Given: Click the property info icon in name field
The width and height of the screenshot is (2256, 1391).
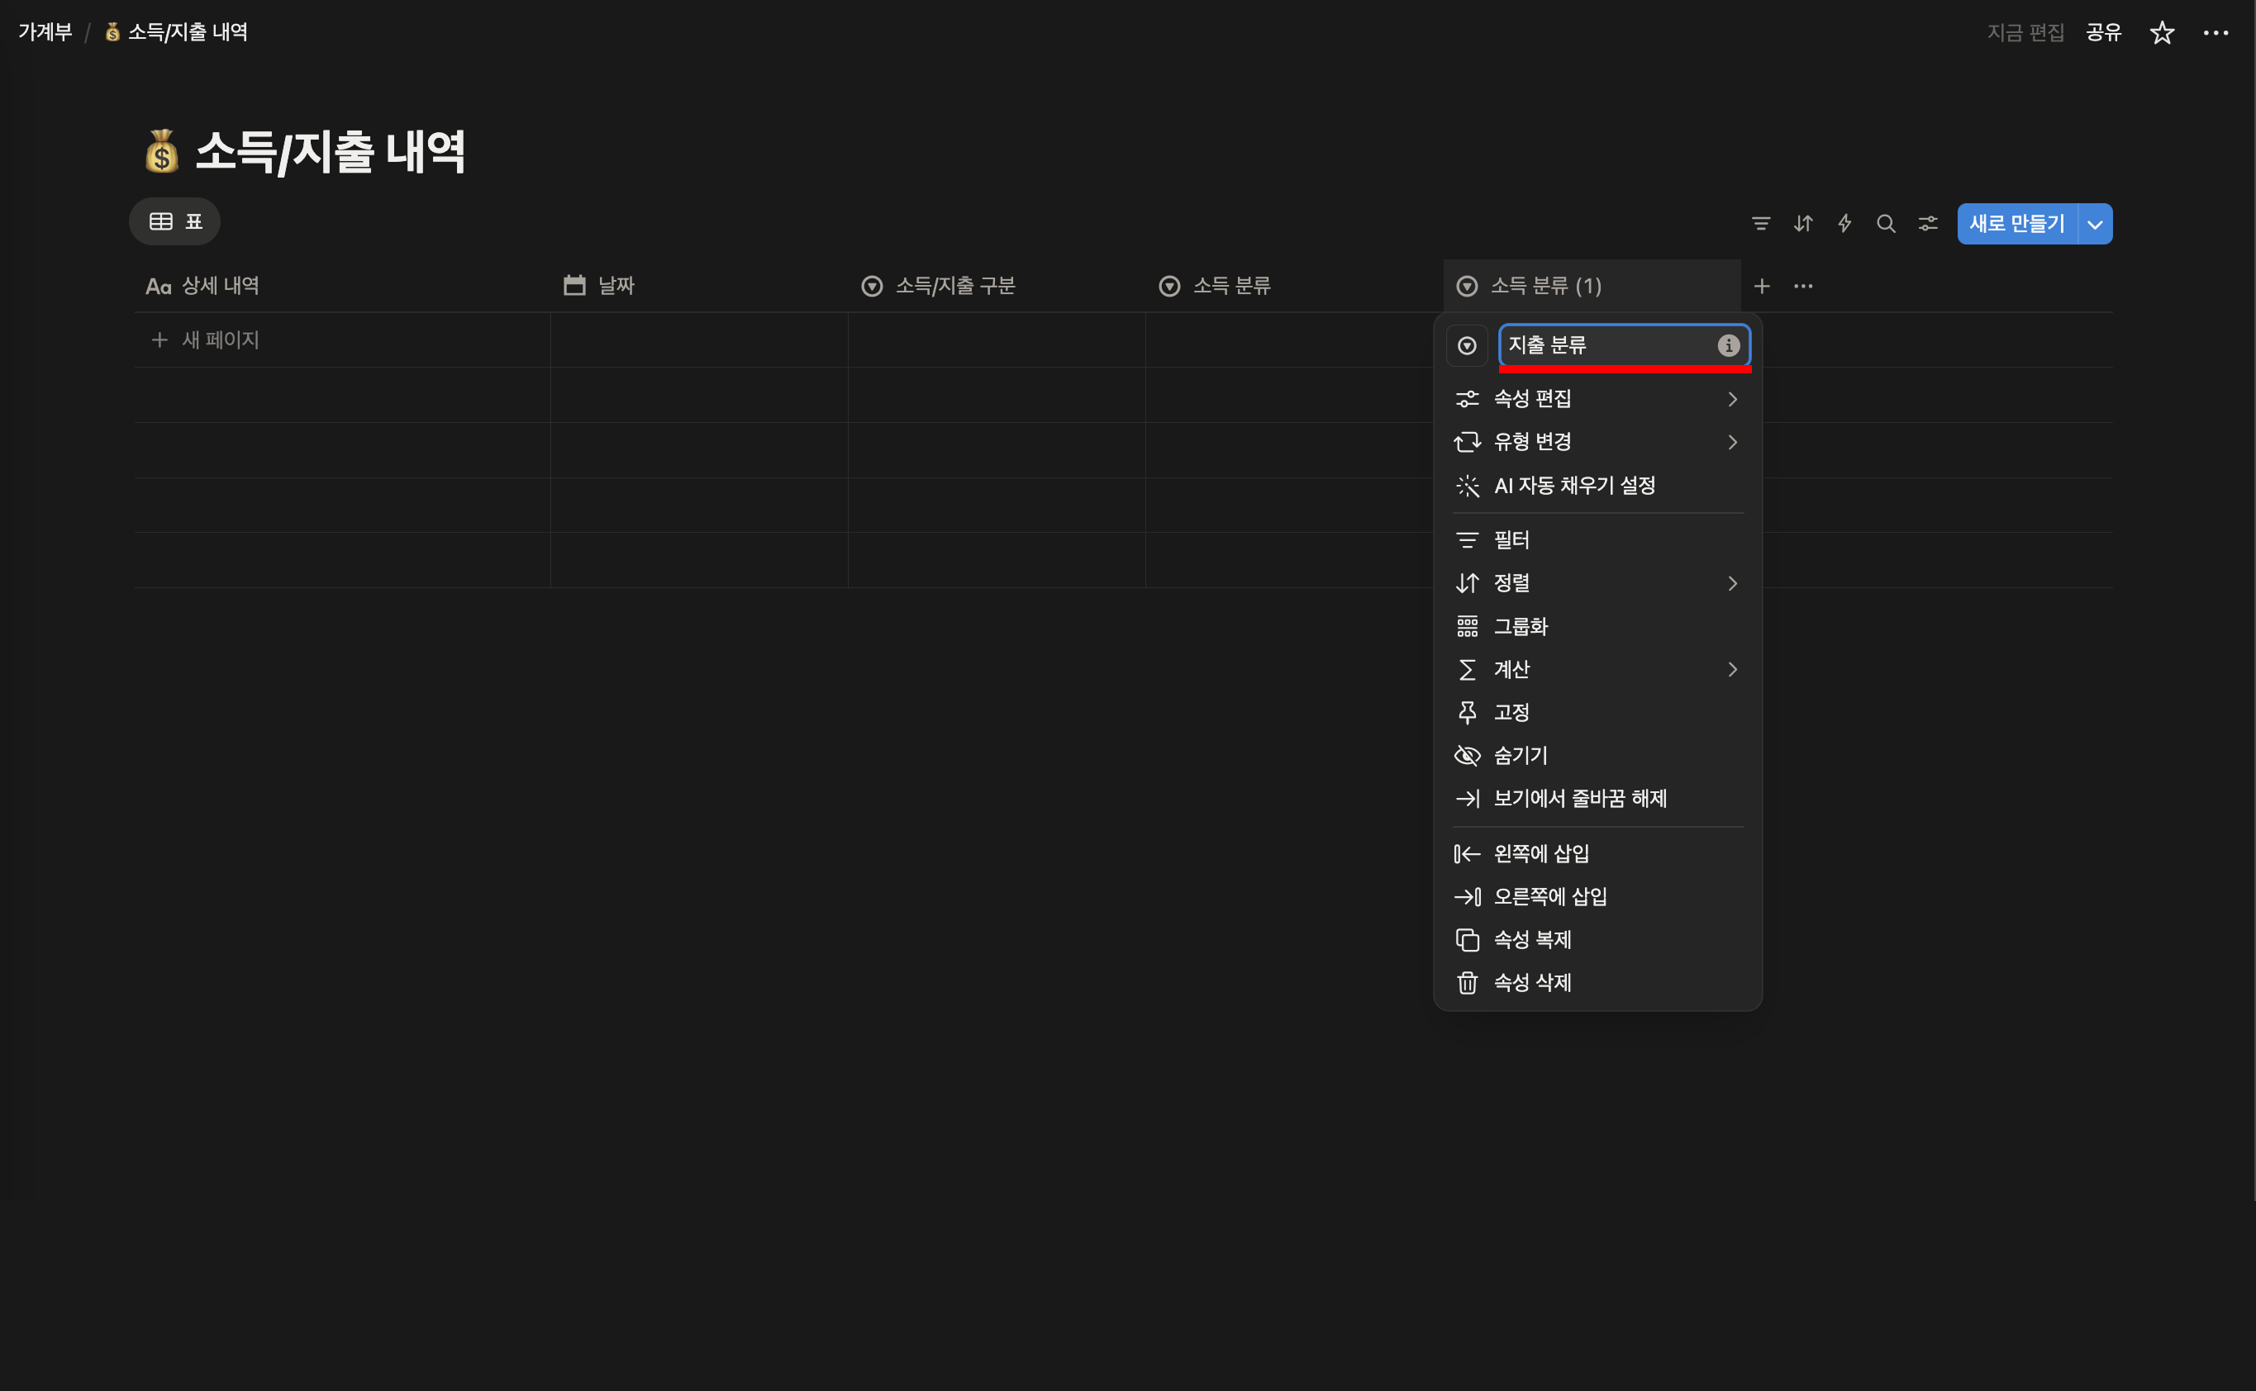Looking at the screenshot, I should (1728, 345).
